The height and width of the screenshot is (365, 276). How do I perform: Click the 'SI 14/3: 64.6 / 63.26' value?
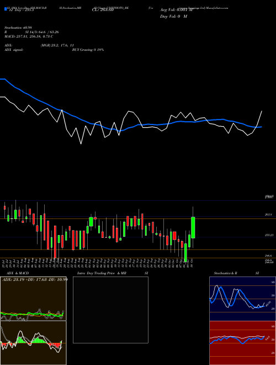coord(42,32)
